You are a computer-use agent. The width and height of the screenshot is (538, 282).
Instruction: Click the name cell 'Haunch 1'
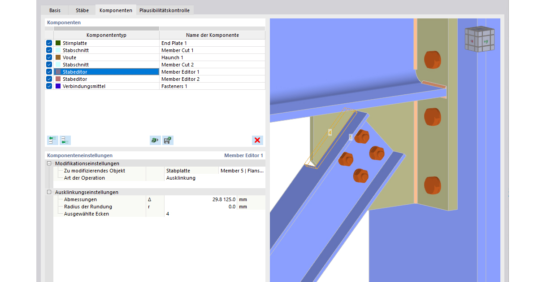pos(212,57)
